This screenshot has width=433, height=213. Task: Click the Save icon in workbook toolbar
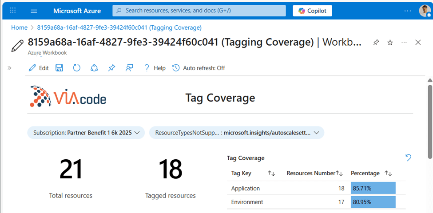coord(59,68)
